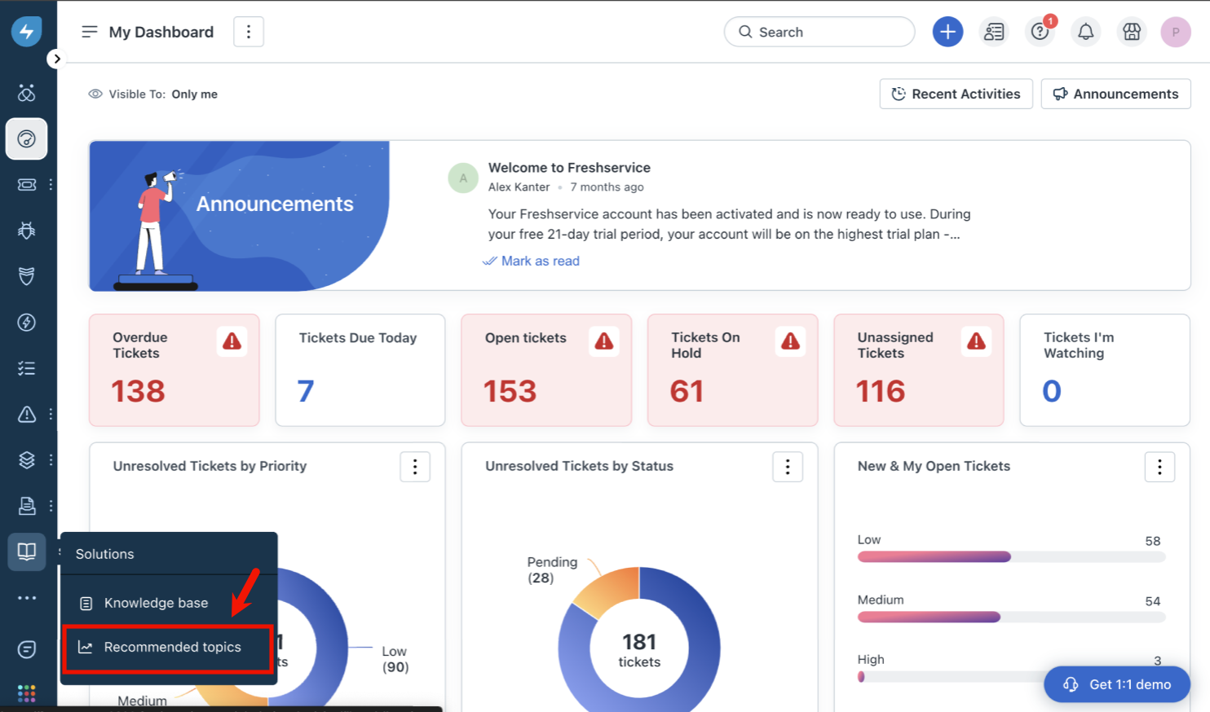Open Recent Activities
Viewport: 1210px width, 712px height.
(956, 94)
